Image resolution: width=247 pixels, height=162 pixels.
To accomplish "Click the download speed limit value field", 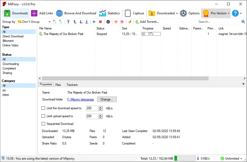I will (92, 108).
